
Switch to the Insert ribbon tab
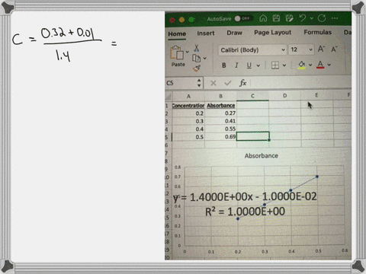tap(206, 33)
